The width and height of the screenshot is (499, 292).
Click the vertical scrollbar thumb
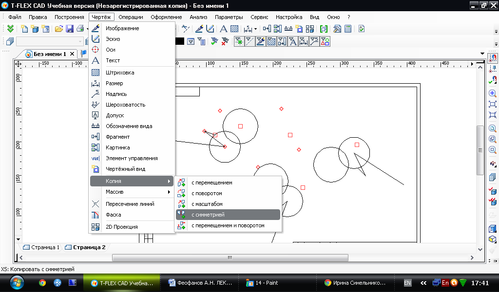pyautogui.click(x=480, y=150)
